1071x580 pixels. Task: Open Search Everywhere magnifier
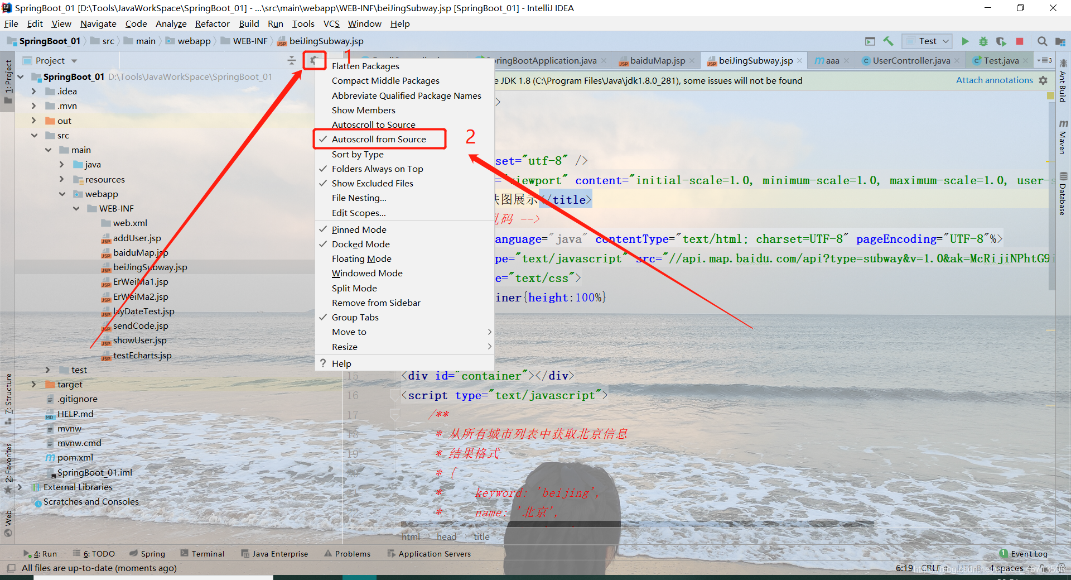point(1042,41)
